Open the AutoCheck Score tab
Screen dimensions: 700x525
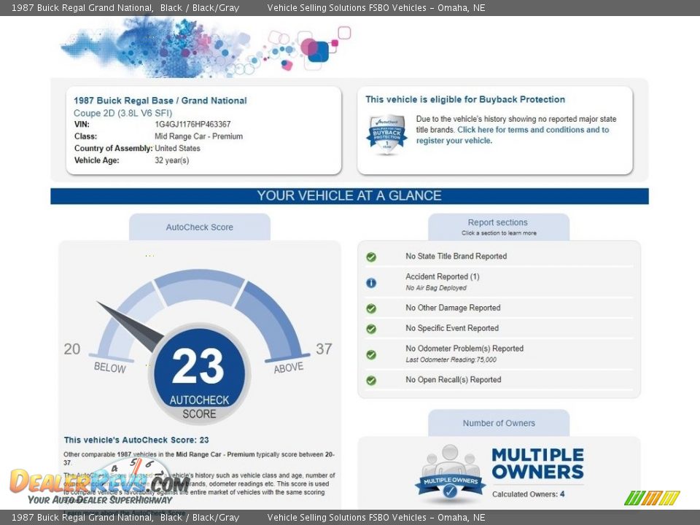[x=200, y=227]
